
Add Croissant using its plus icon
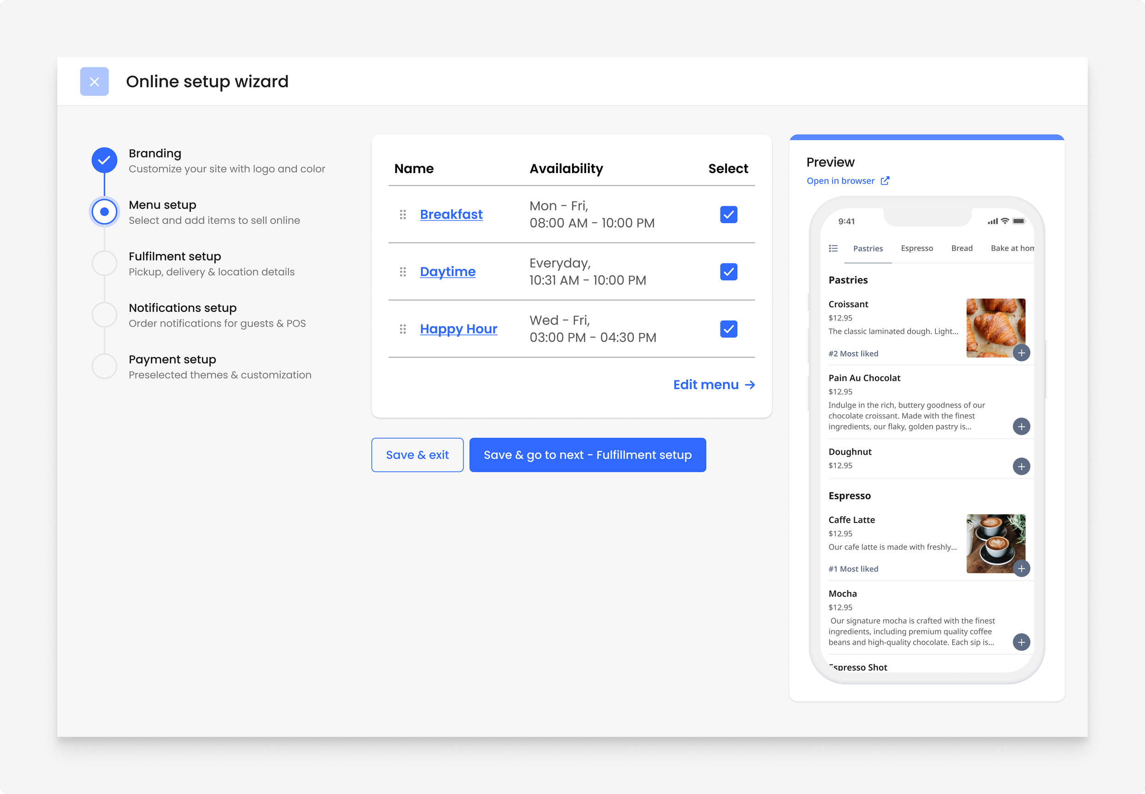tap(1023, 353)
